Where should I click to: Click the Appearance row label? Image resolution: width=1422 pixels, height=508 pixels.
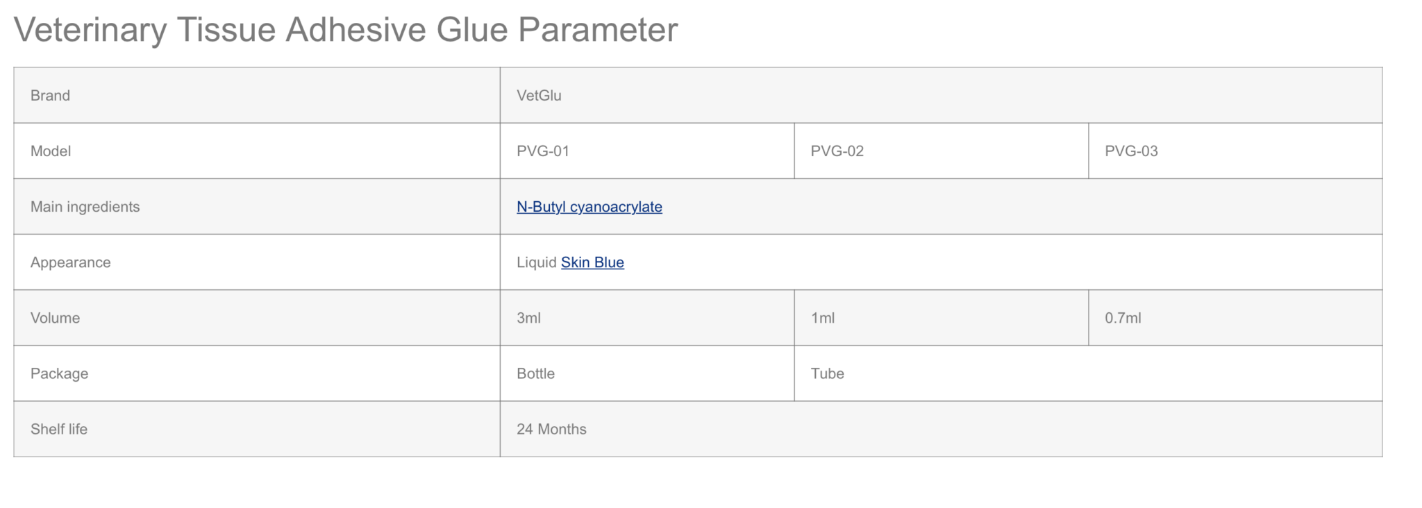coord(70,262)
